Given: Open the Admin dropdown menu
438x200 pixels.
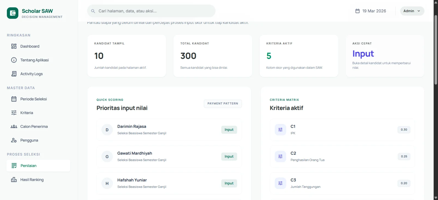Looking at the screenshot, I should click(412, 11).
